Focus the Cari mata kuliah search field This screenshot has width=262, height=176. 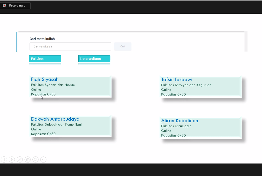[70, 46]
